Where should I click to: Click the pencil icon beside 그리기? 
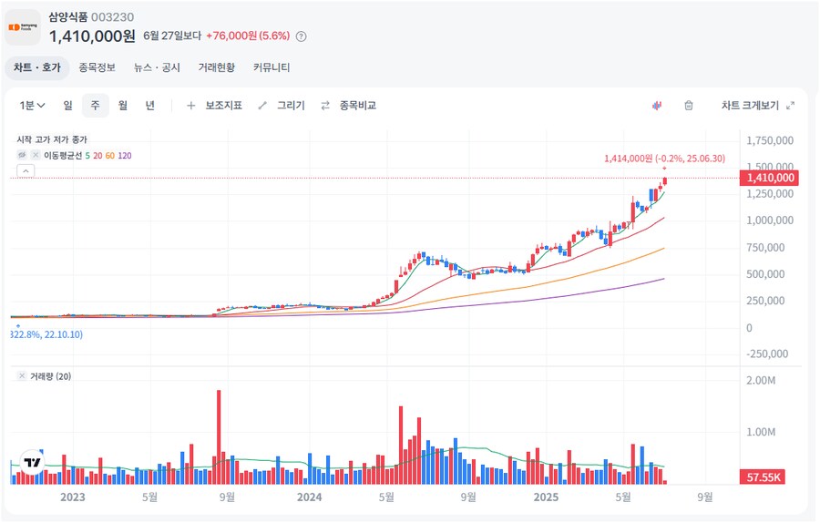pos(262,106)
